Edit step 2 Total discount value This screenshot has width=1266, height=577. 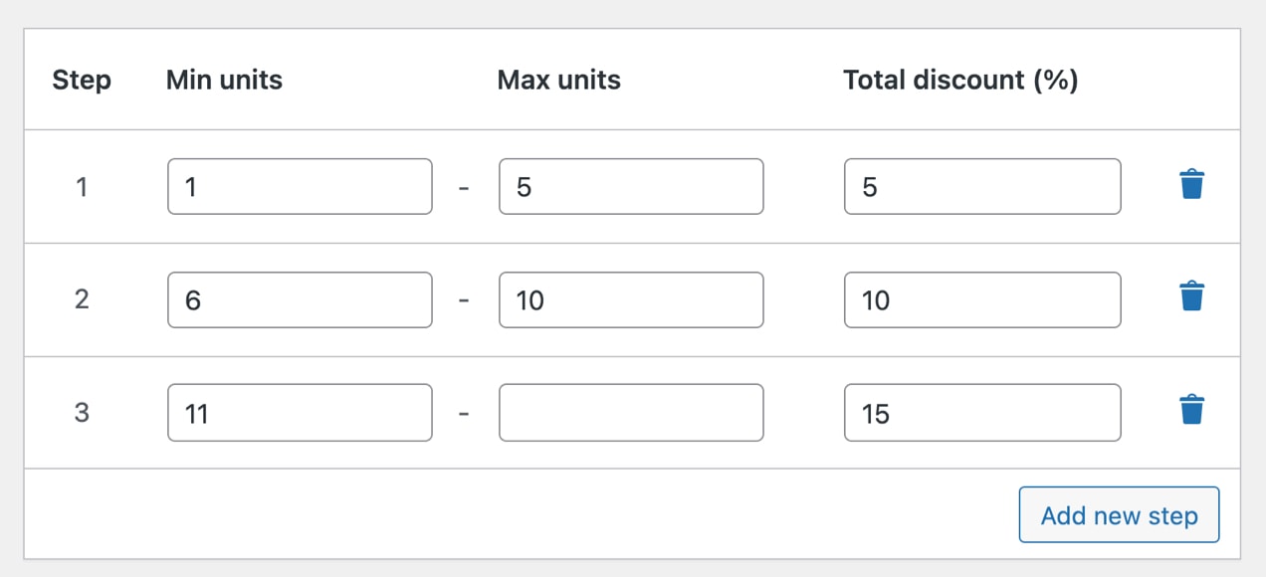click(x=981, y=299)
